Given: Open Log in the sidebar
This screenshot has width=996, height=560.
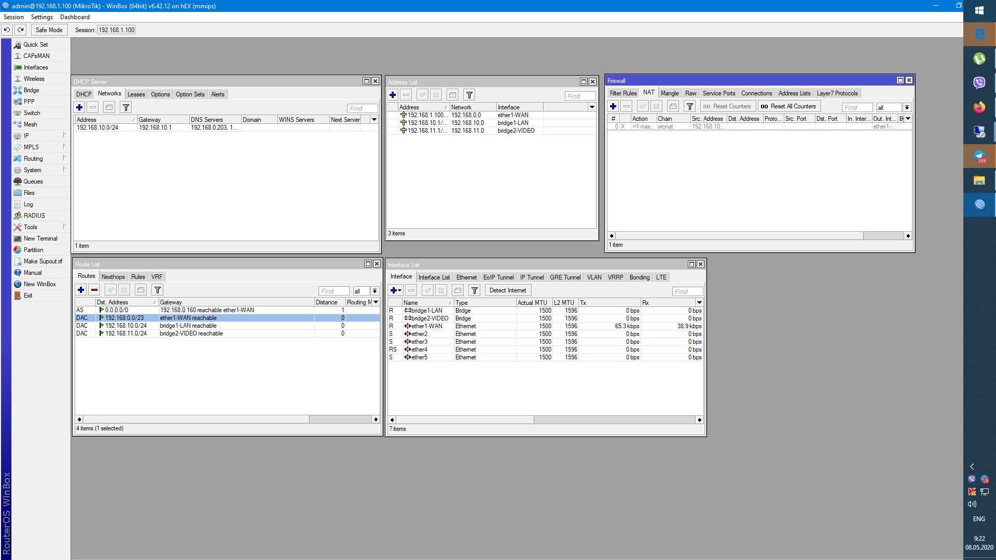Looking at the screenshot, I should [28, 204].
